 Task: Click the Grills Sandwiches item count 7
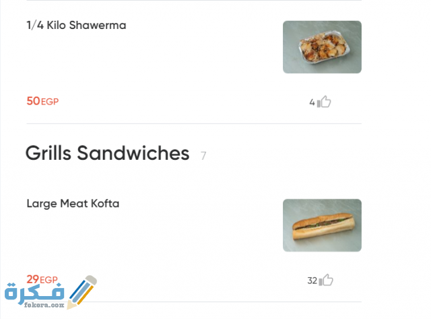click(x=203, y=156)
